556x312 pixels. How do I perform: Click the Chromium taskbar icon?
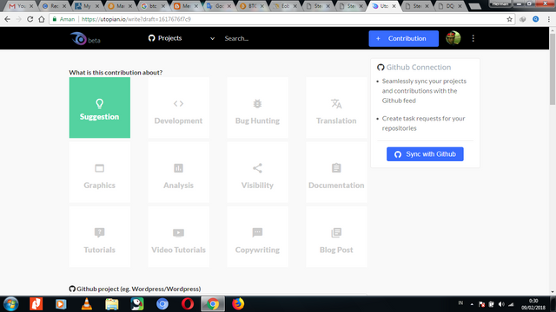(162, 304)
